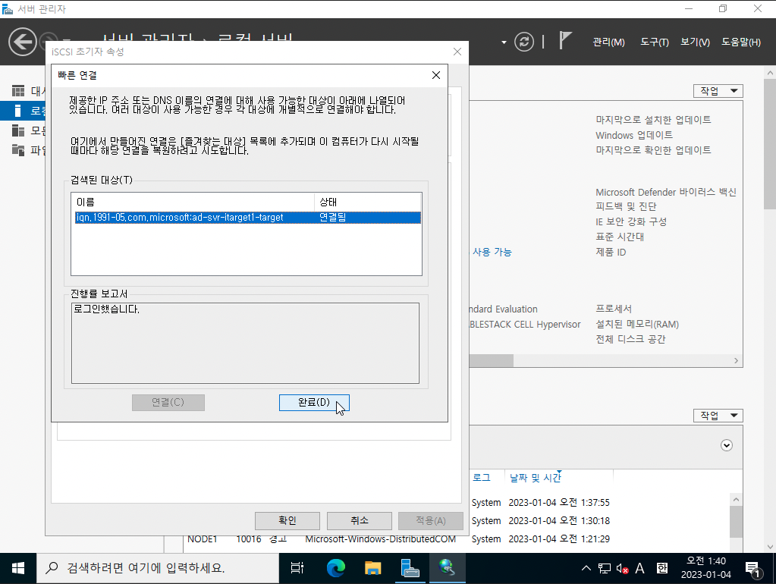Click the refresh icon in Server Manager header
The height and width of the screenshot is (584, 776).
click(x=524, y=42)
